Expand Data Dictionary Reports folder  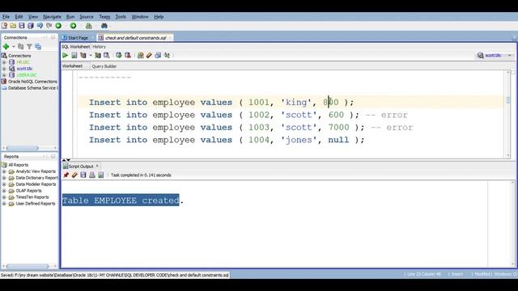click(x=4, y=178)
